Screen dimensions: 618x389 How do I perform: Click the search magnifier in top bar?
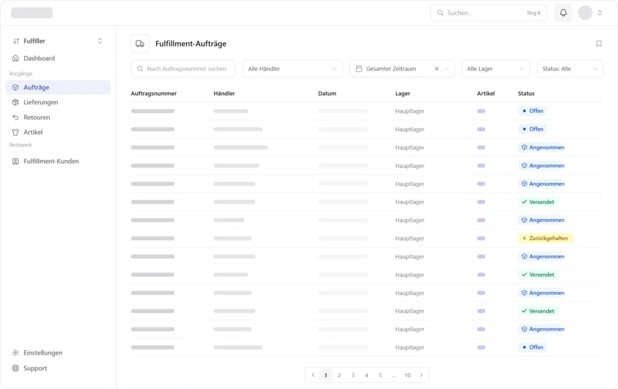coord(440,13)
